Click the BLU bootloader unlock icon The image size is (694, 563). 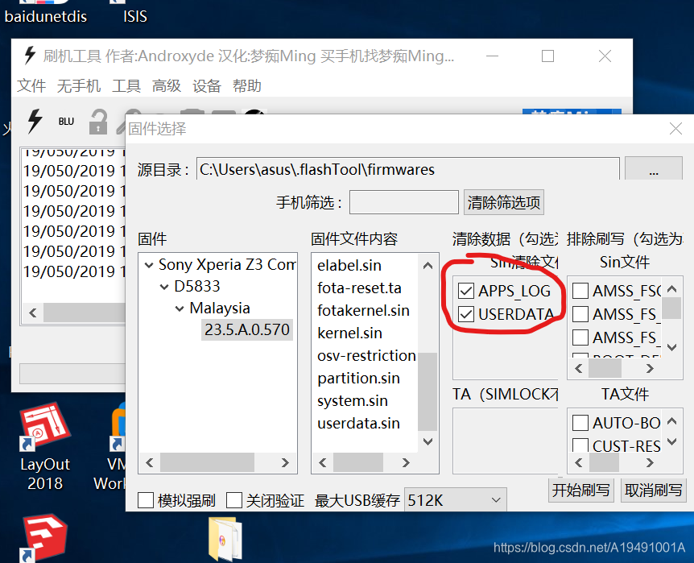tap(66, 122)
